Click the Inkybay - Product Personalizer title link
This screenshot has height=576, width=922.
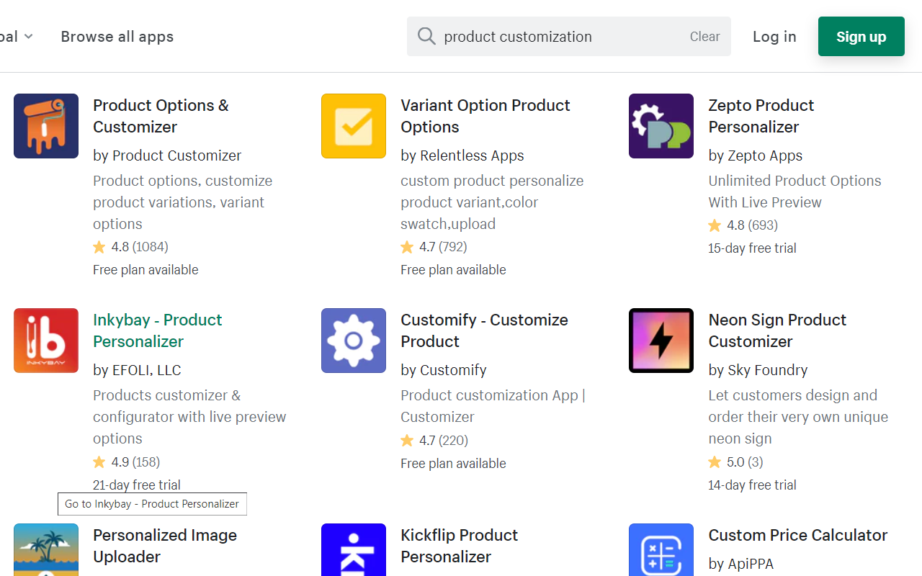(x=158, y=330)
